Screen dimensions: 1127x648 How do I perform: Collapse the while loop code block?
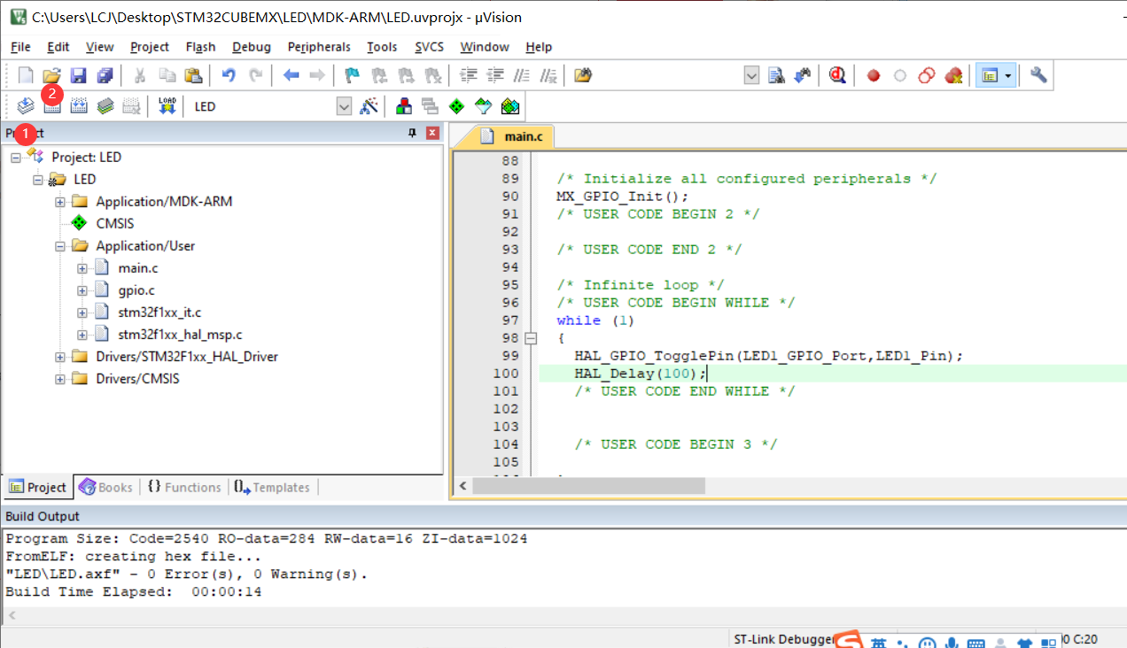[x=531, y=338]
